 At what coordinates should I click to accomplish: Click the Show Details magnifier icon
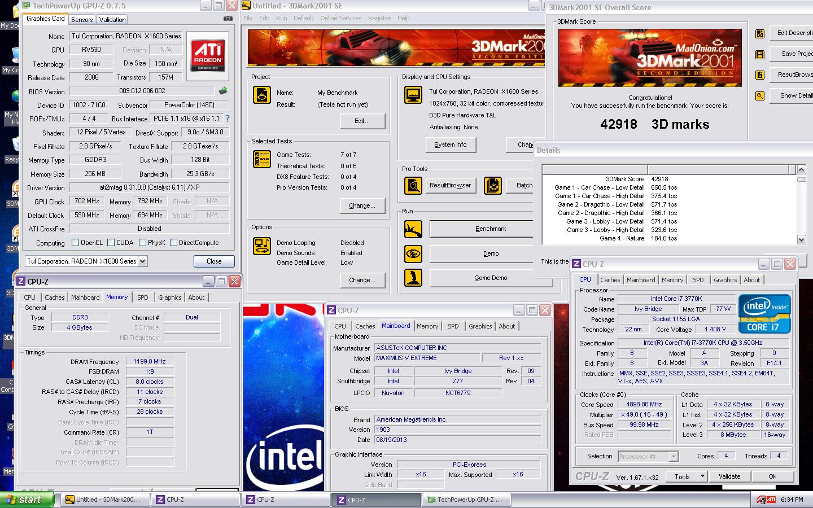(x=760, y=96)
